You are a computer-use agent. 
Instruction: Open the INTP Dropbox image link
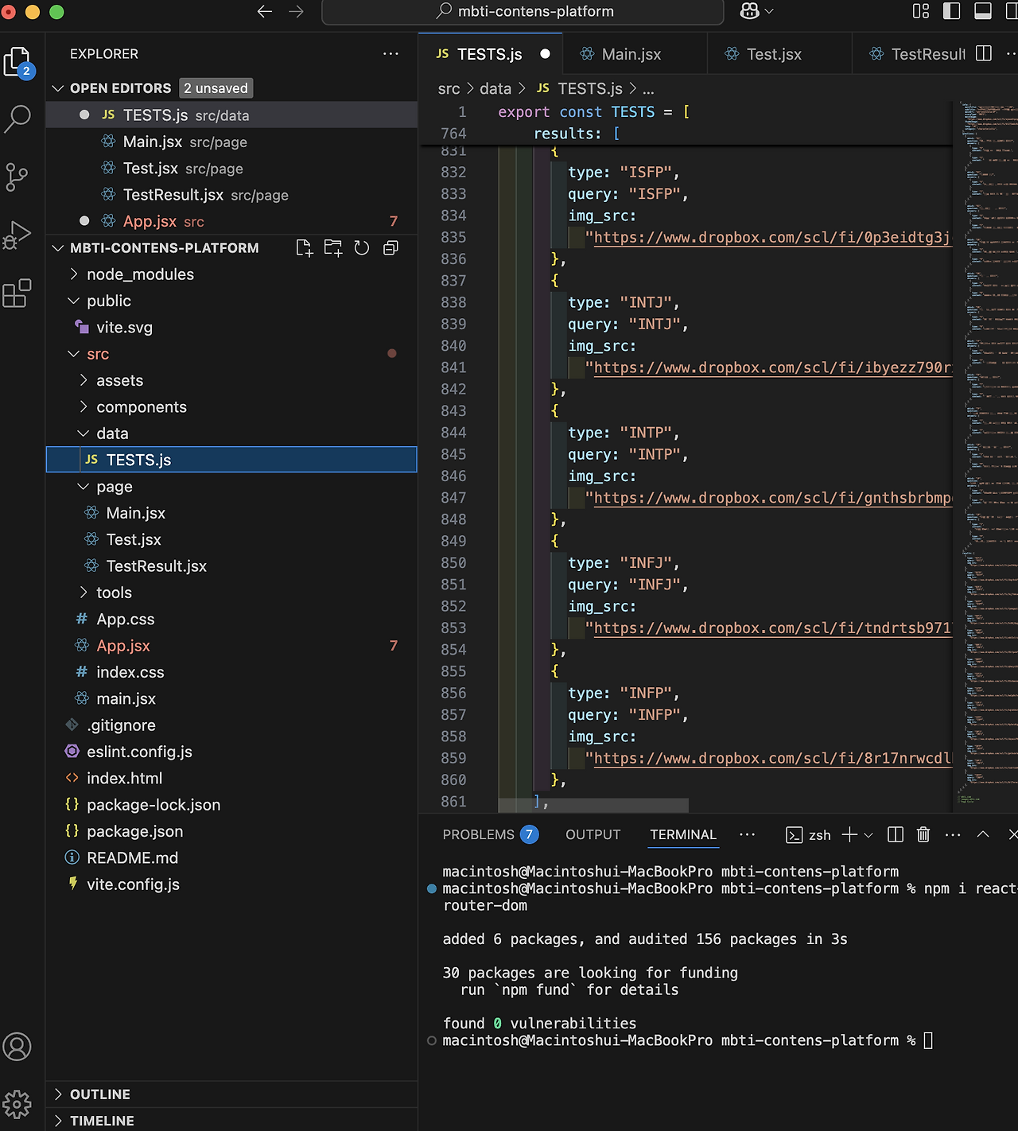click(772, 498)
